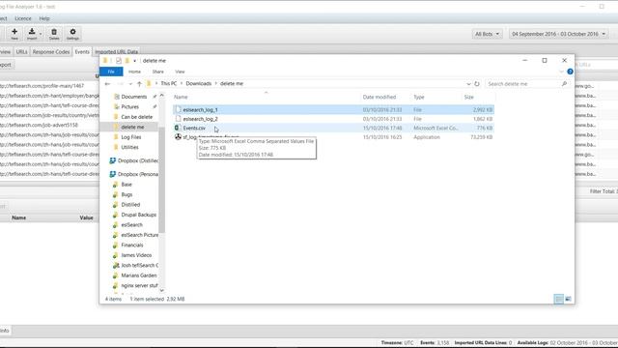
Task: Open the Bugs folder in sidebar
Action: pyautogui.click(x=126, y=194)
